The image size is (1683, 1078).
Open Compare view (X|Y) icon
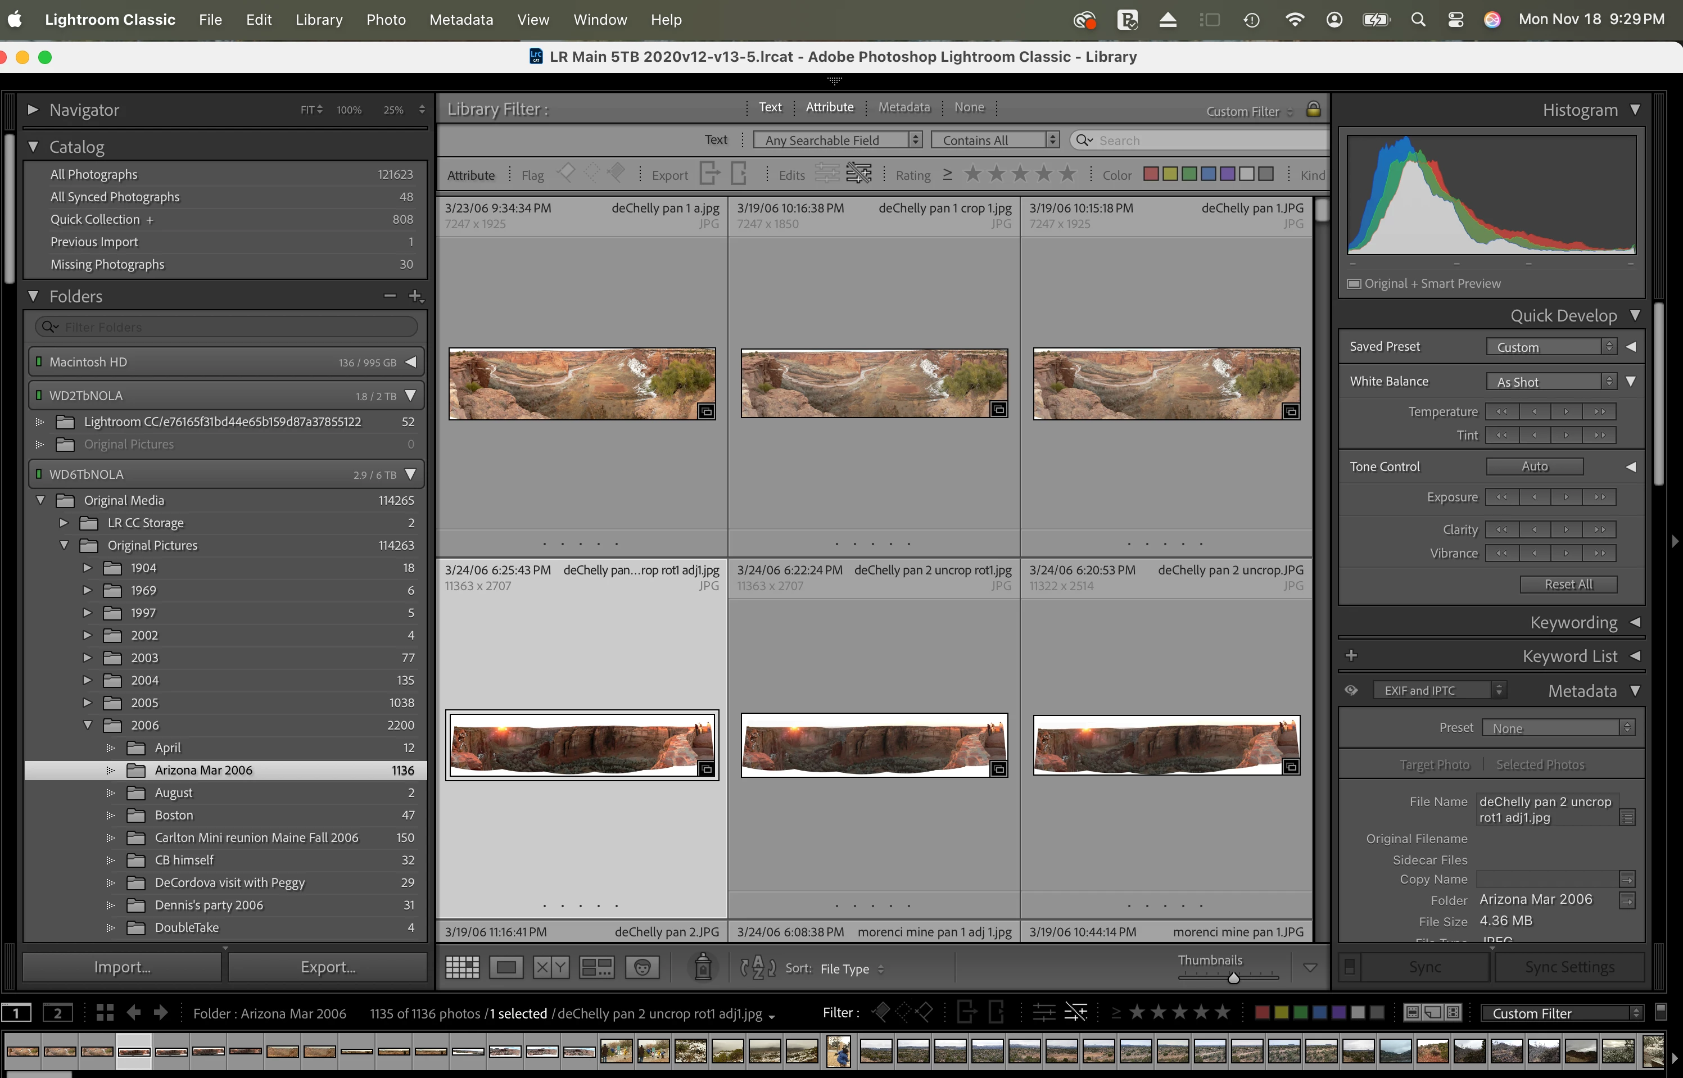point(550,968)
